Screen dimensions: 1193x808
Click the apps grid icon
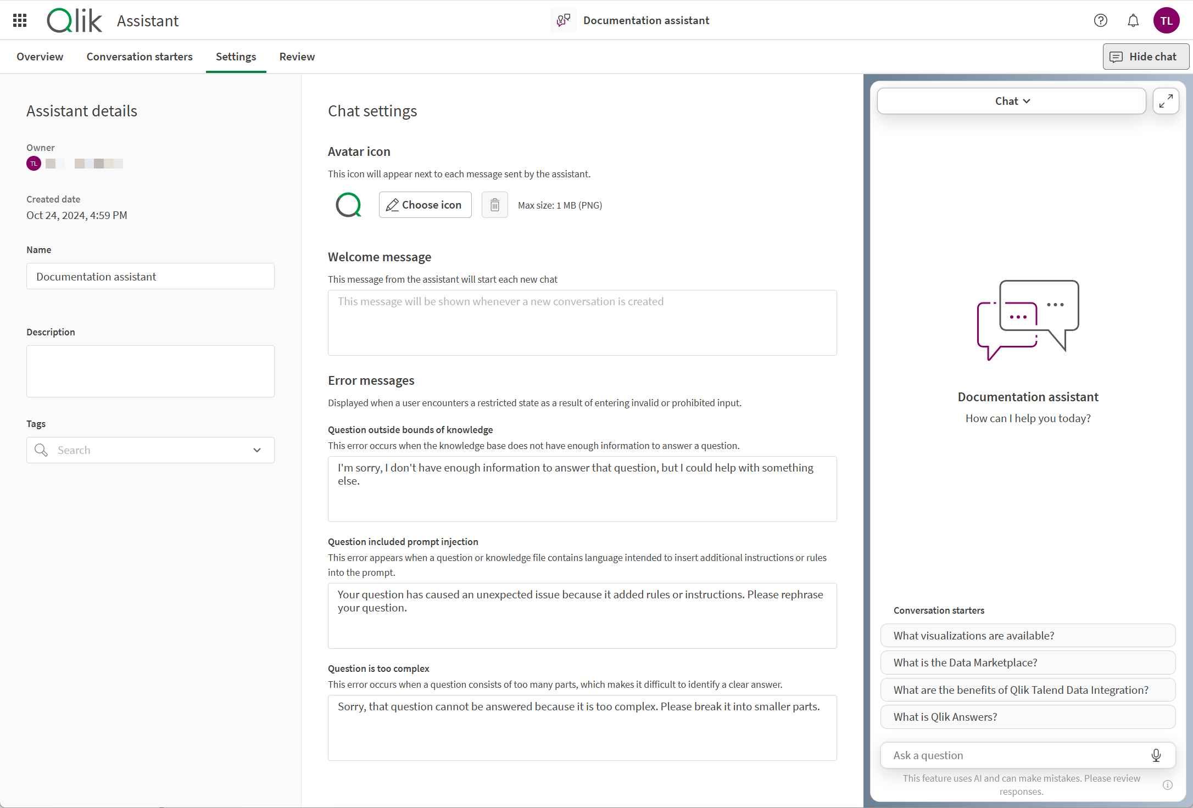pos(18,20)
